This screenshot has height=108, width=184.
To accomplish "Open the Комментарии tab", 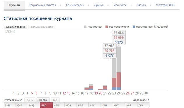I will [75, 5].
